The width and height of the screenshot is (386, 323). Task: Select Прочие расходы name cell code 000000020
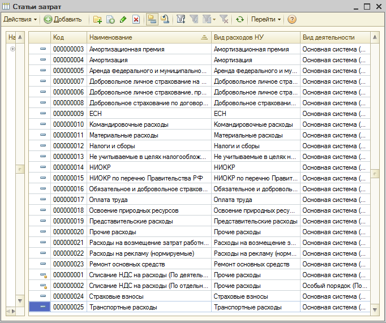(149, 232)
